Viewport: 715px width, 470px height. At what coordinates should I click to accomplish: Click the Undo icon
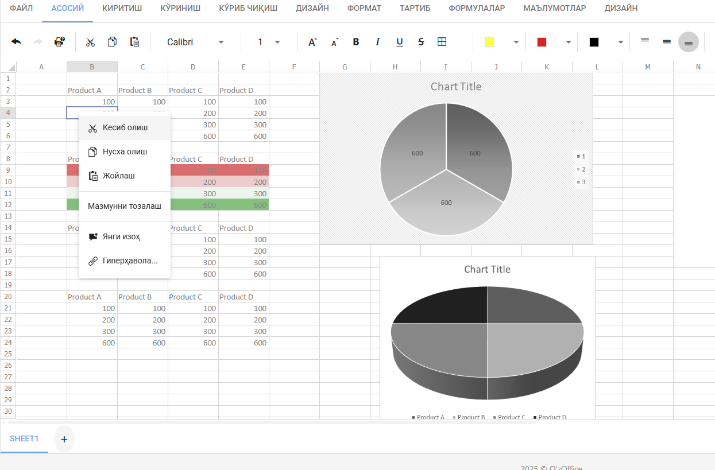(x=16, y=41)
